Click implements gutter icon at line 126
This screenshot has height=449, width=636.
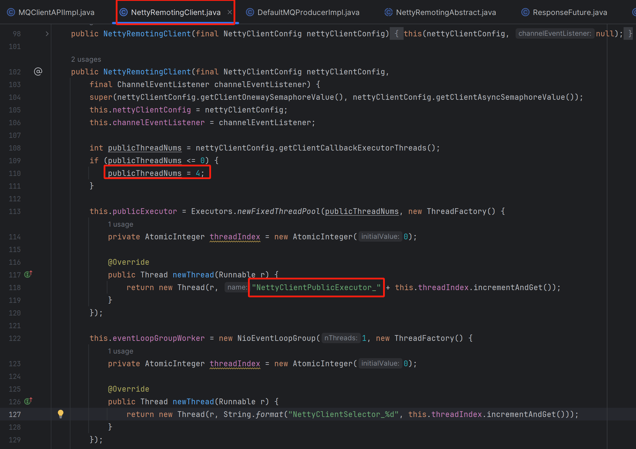pos(28,401)
